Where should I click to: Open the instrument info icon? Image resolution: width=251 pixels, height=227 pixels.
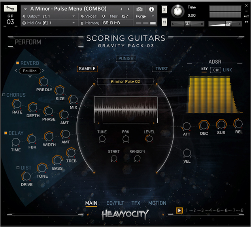151,9
